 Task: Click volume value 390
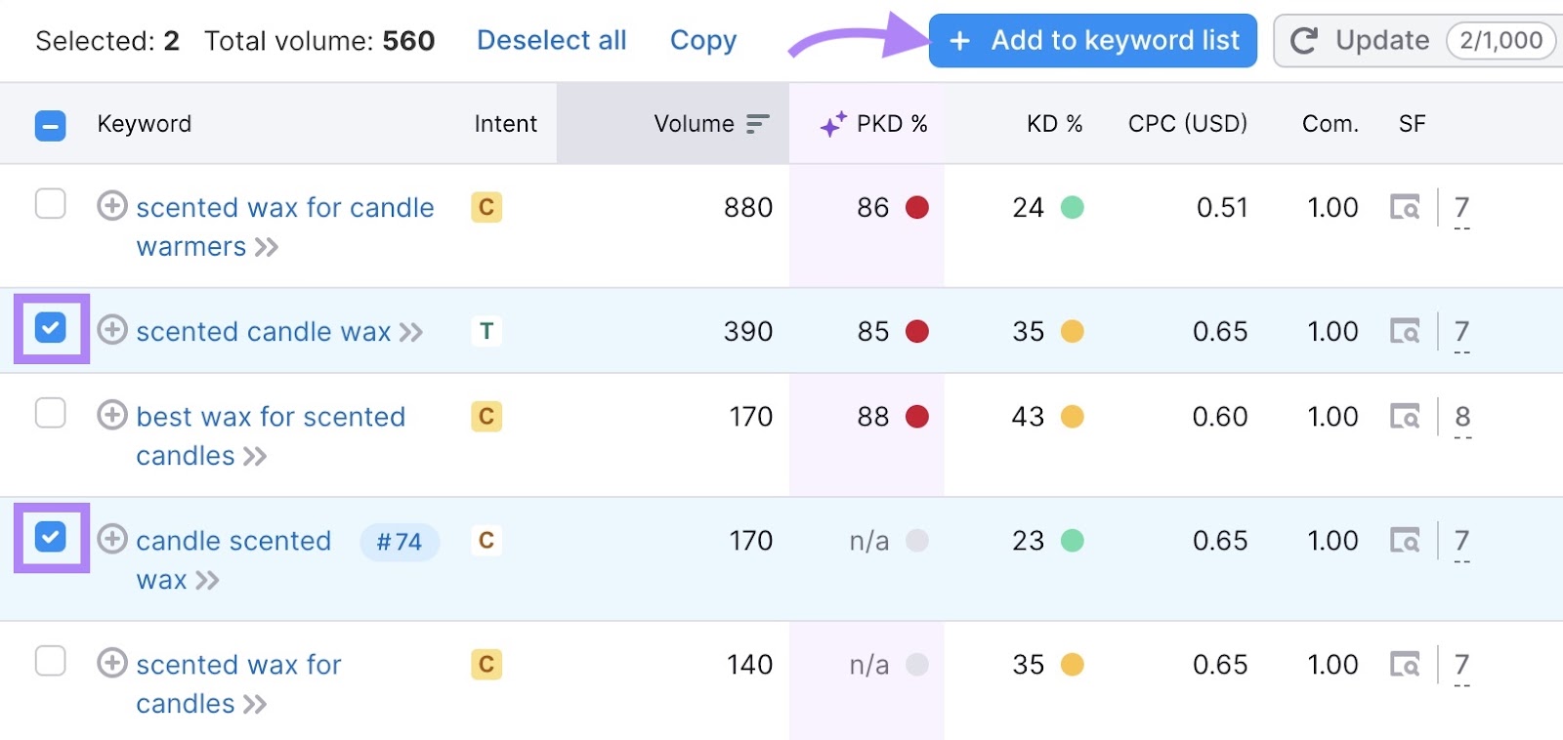(x=748, y=331)
